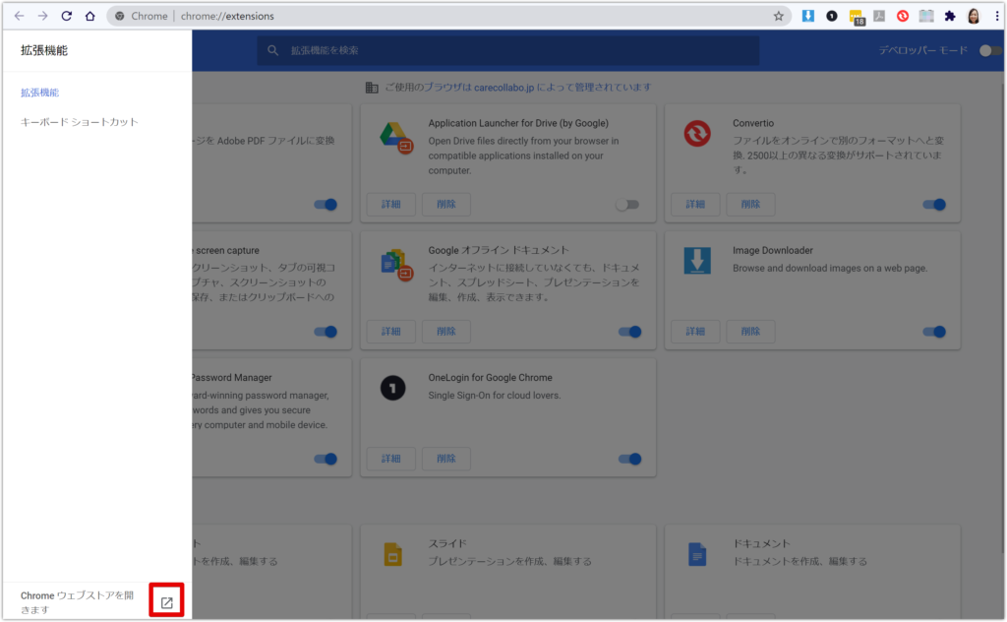Open the home page icon

coord(89,16)
